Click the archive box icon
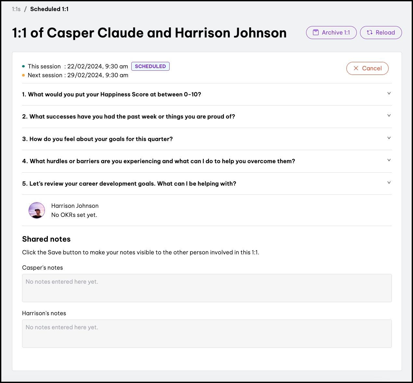 (316, 33)
